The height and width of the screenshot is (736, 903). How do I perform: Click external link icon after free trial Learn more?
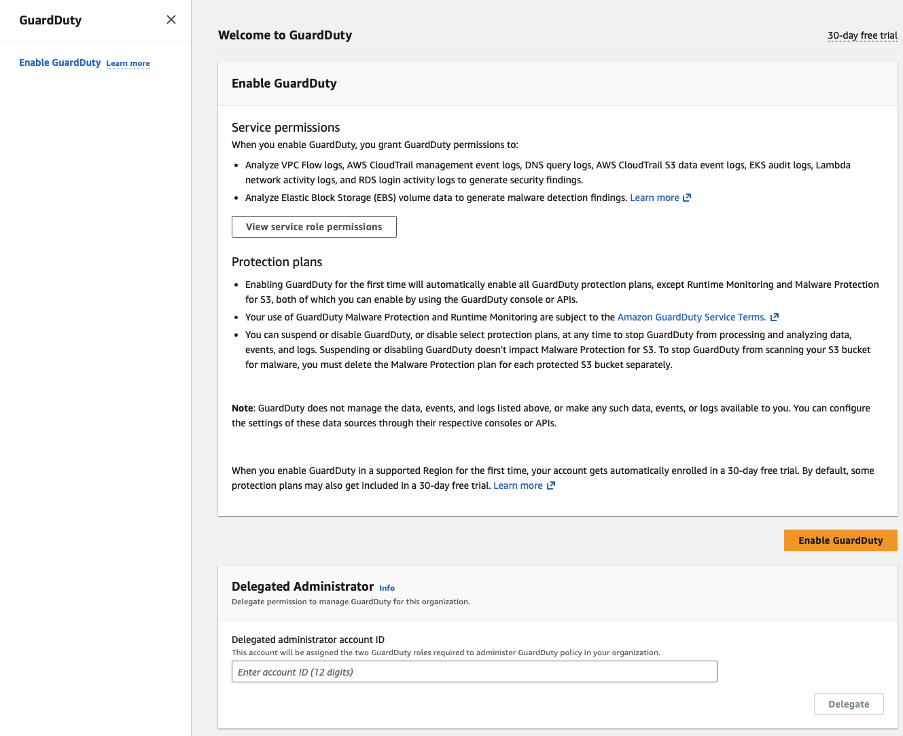click(x=551, y=485)
